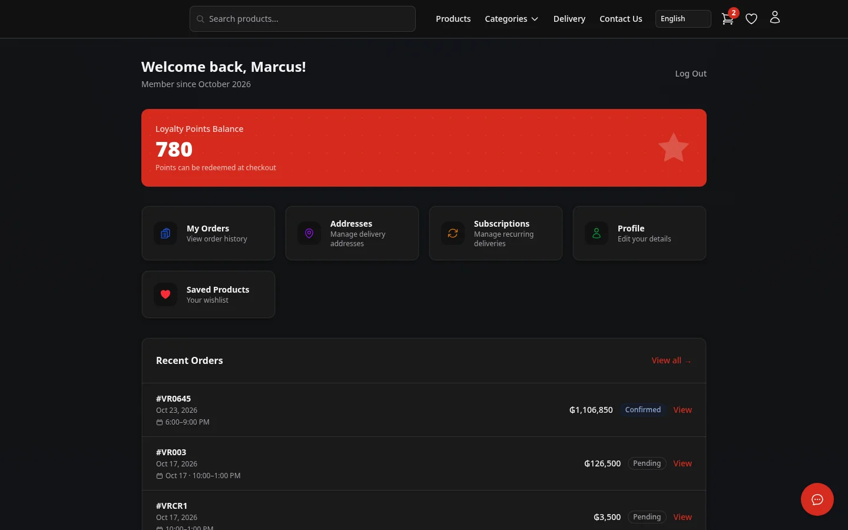Open the wishlist heart icon in header

[x=751, y=19]
